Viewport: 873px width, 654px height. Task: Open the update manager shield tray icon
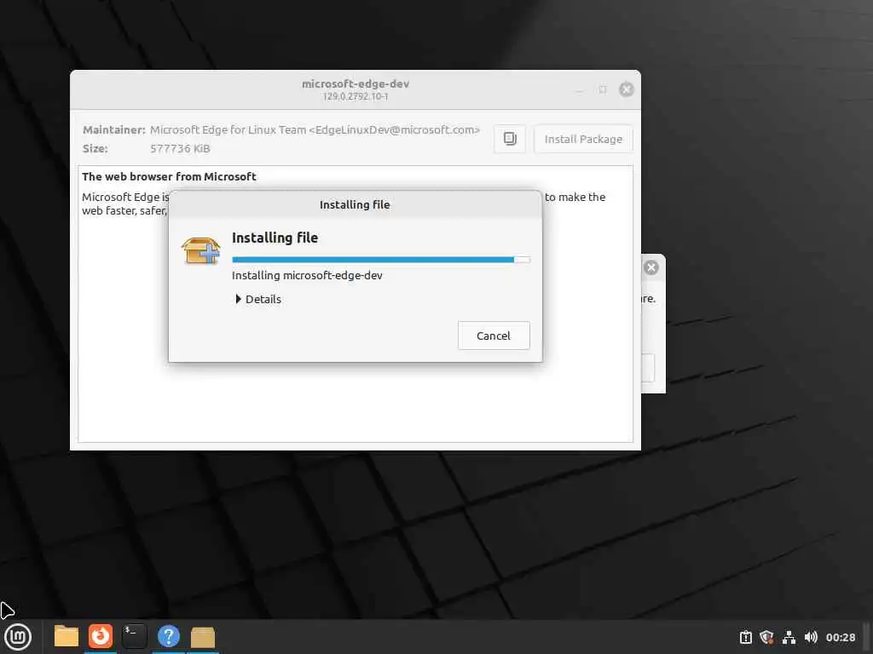tap(766, 637)
